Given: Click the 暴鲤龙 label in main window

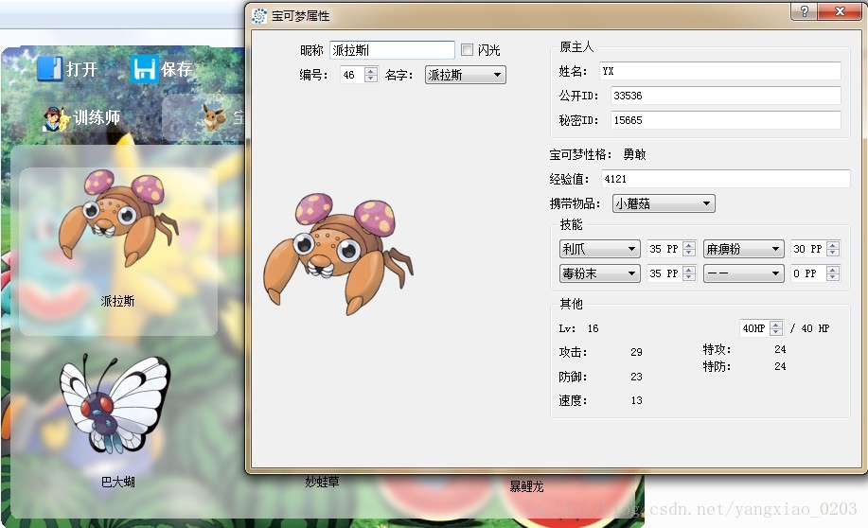Looking at the screenshot, I should (526, 486).
